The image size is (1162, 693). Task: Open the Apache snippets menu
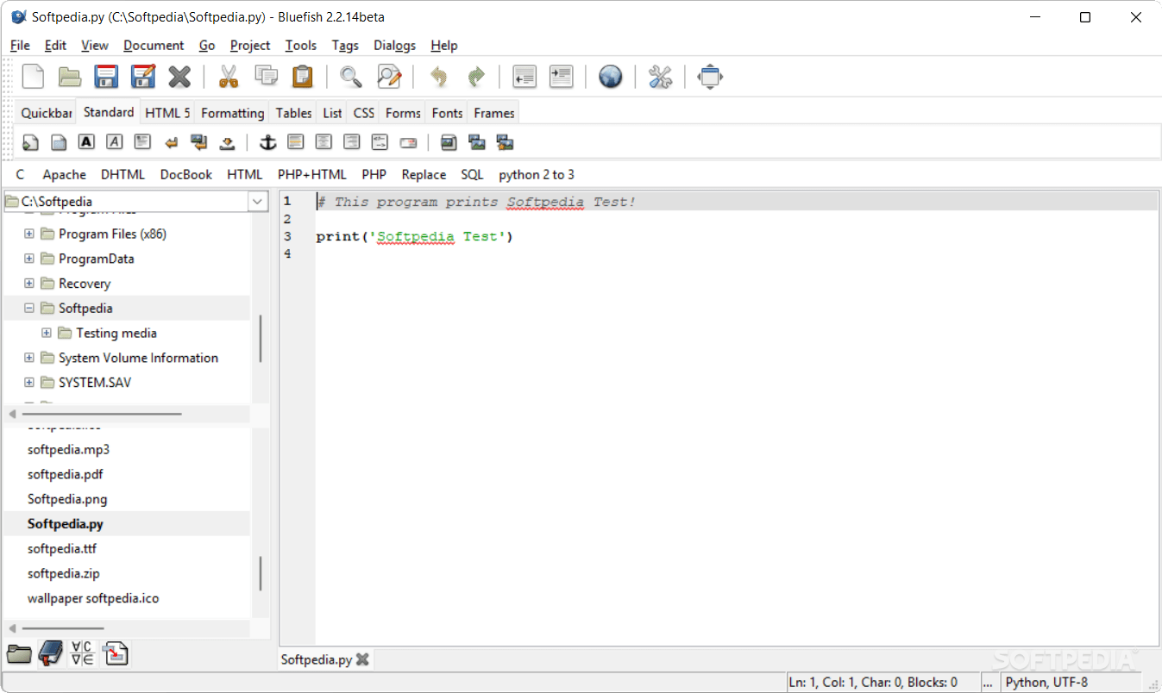[65, 174]
